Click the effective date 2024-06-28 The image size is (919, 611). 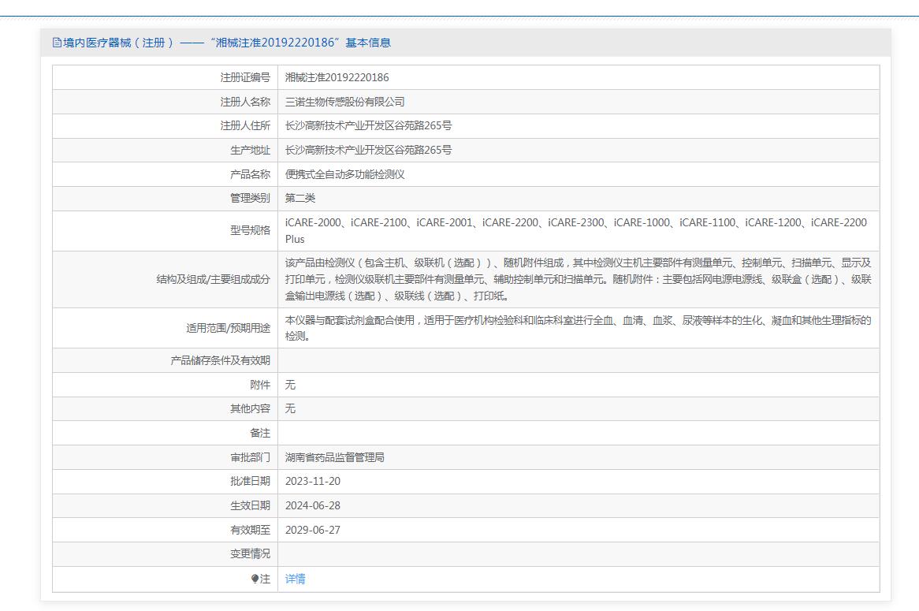tap(312, 505)
